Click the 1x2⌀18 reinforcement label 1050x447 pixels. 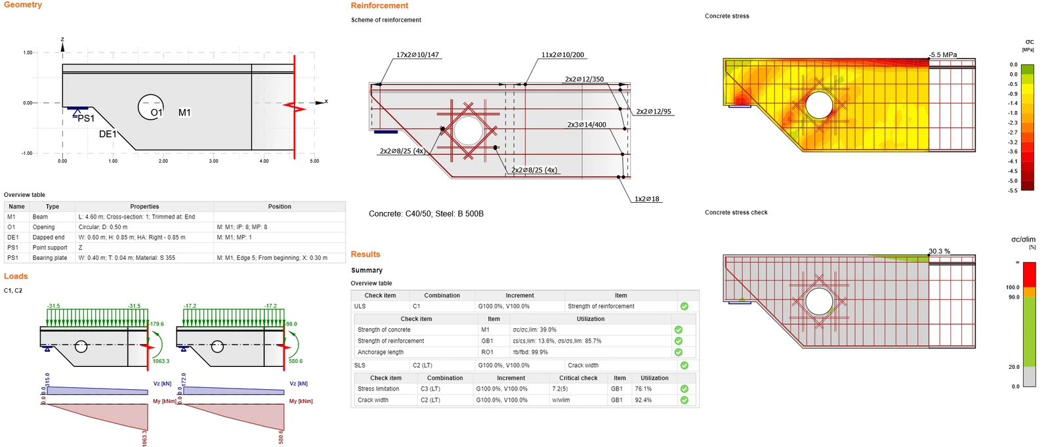(647, 199)
